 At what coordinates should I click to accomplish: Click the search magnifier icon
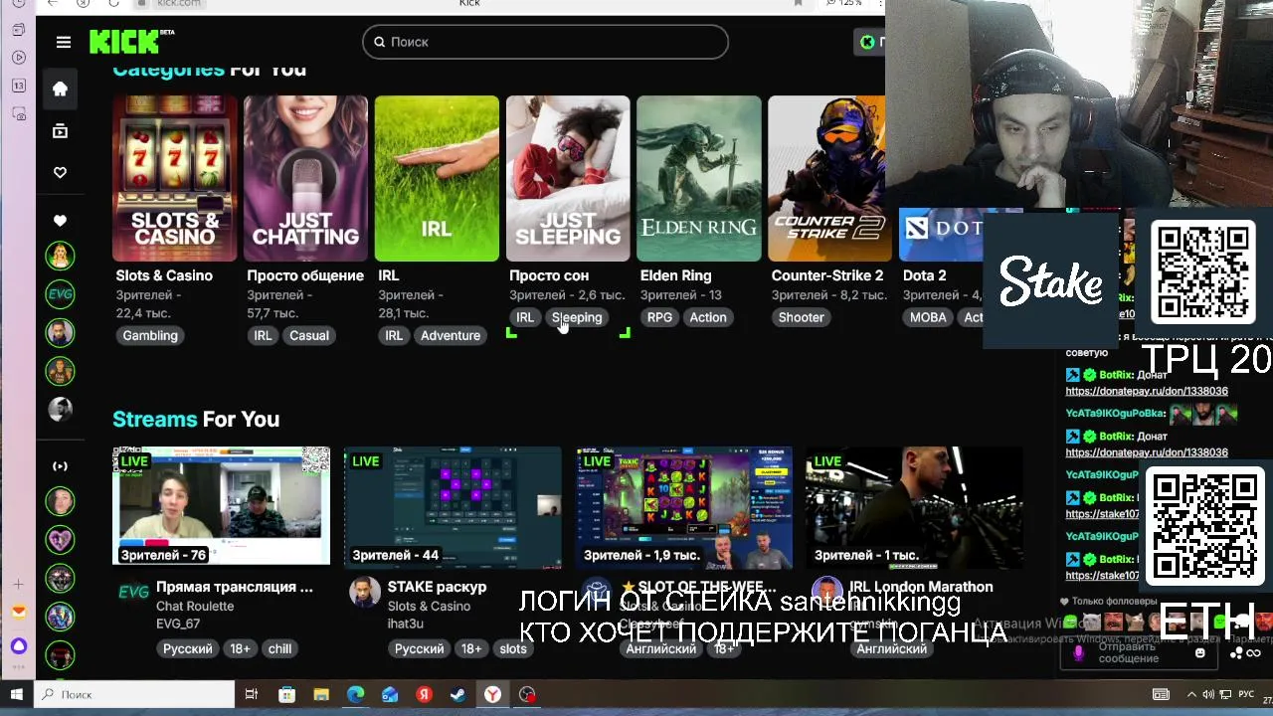coord(379,42)
